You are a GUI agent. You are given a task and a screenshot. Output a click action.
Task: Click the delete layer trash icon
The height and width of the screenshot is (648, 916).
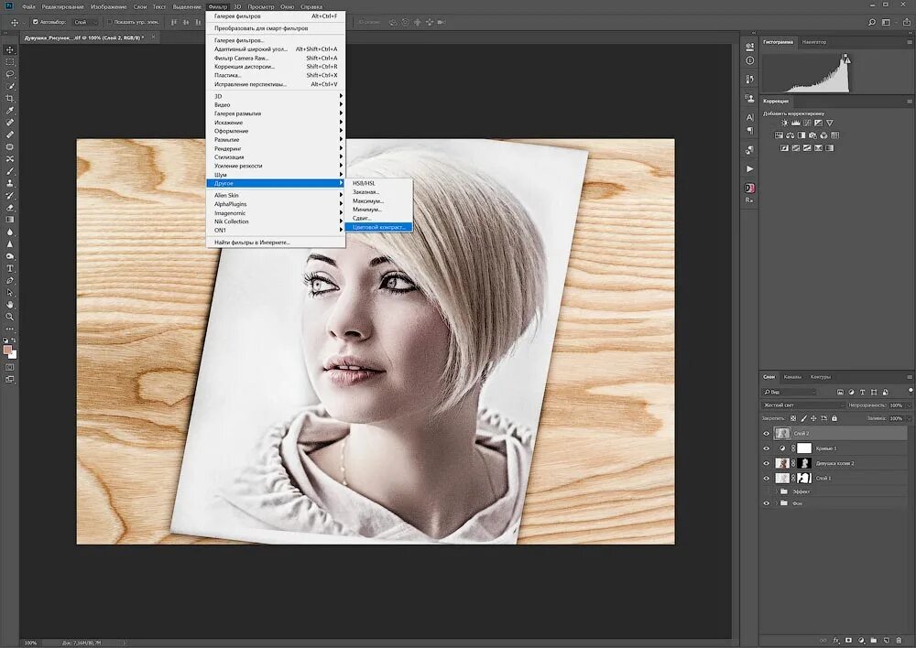[901, 639]
